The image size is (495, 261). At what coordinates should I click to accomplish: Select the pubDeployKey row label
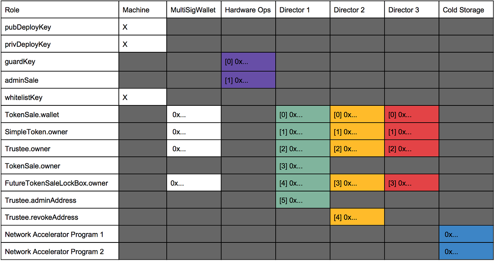(x=28, y=27)
